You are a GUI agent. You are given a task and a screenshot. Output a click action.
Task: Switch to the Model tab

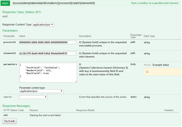click(x=147, y=65)
